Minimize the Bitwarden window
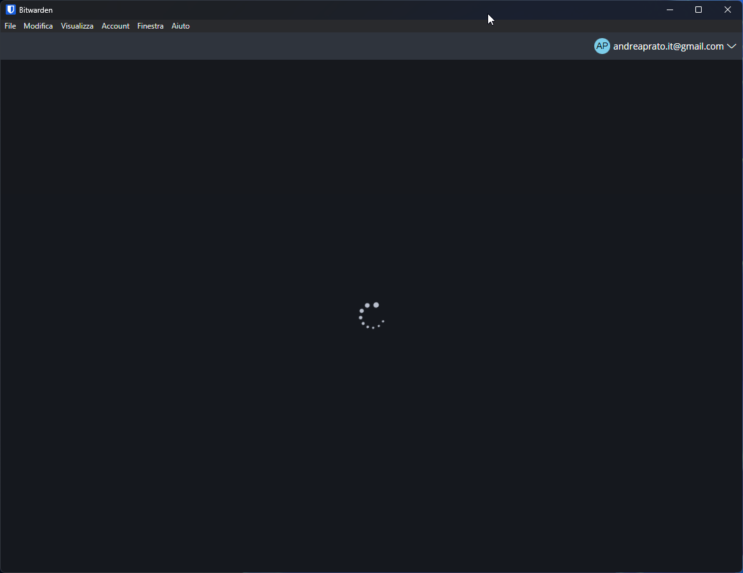743x573 pixels. pos(669,9)
